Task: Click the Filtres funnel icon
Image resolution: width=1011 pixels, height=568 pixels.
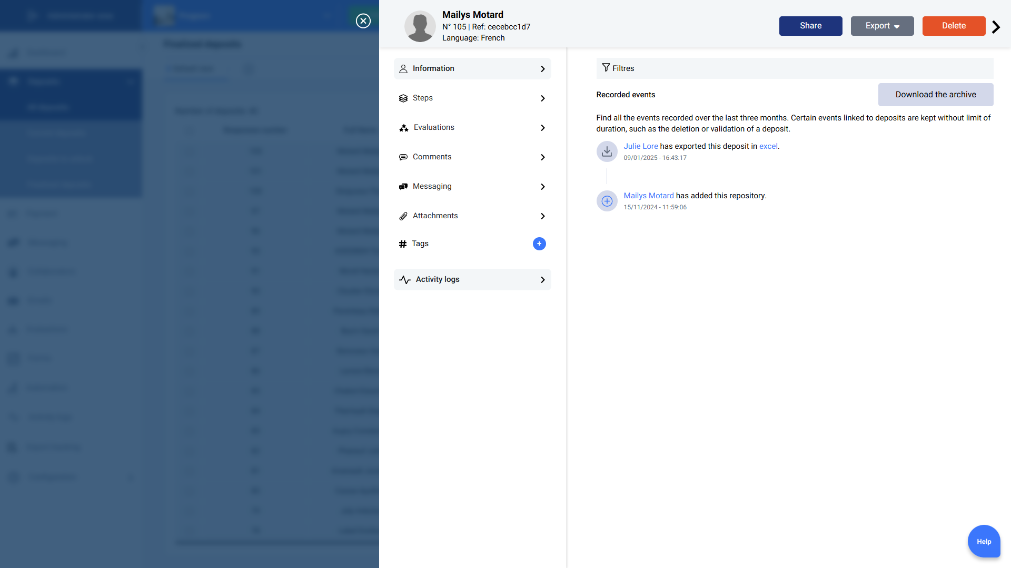Action: pos(606,68)
